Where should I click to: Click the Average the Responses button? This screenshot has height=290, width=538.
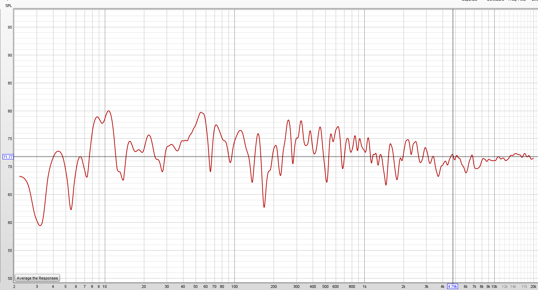click(37, 278)
